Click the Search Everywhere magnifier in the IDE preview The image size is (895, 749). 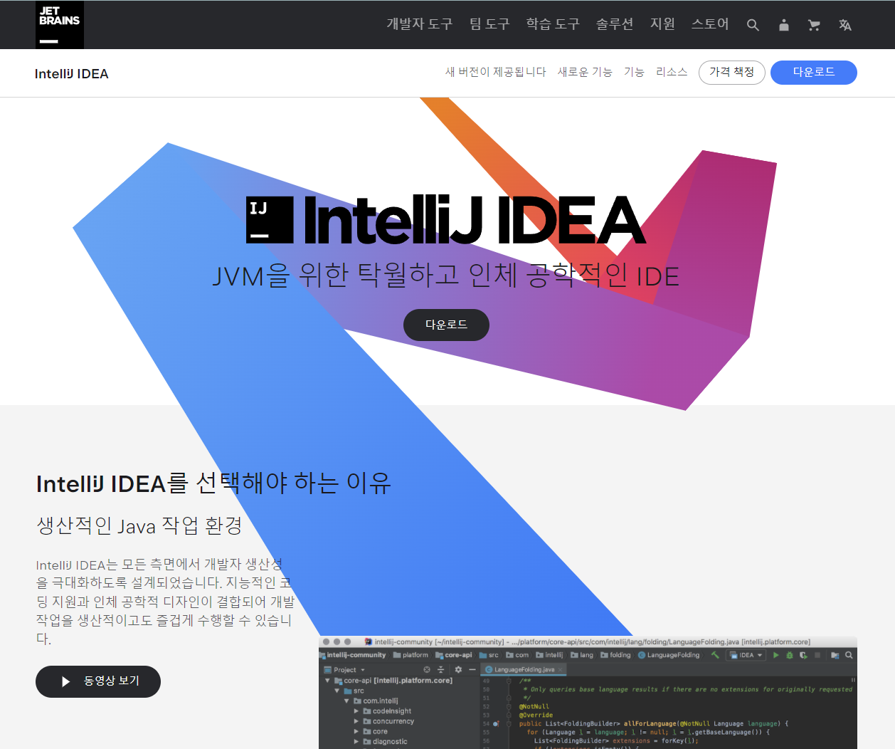pyautogui.click(x=849, y=655)
